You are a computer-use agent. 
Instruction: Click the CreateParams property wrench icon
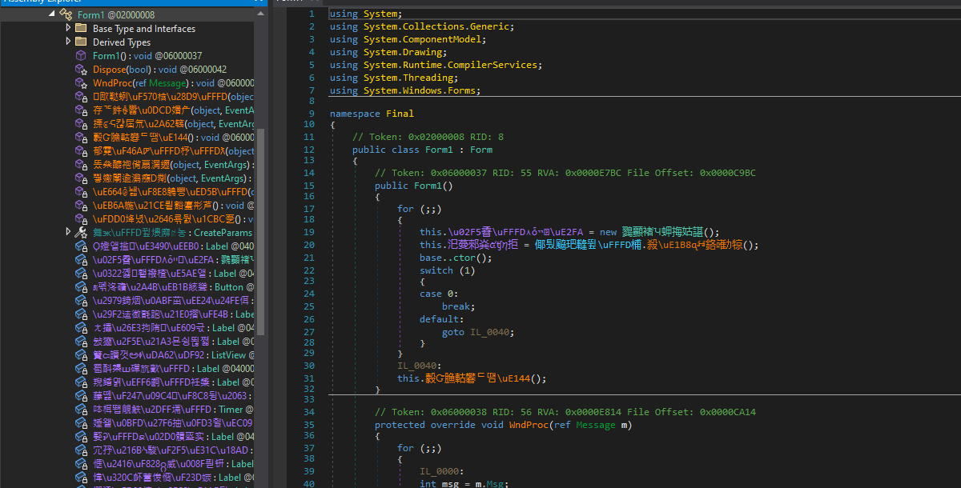80,232
